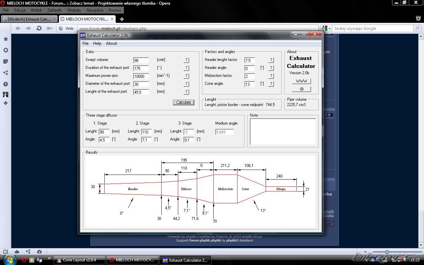Image resolution: width=424 pixels, height=265 pixels.
Task: Open a new Opera tab with plus
Action: point(122,19)
